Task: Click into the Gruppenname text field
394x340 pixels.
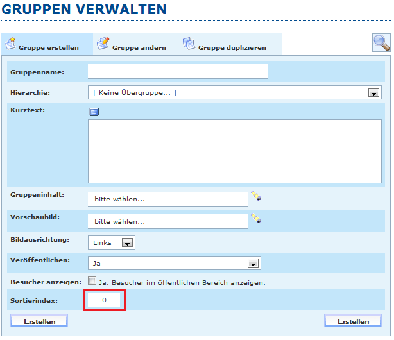Action: (x=177, y=71)
